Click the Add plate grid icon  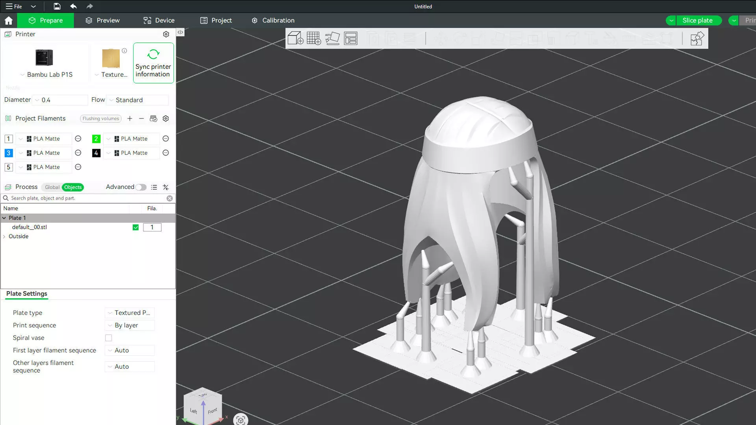[314, 38]
